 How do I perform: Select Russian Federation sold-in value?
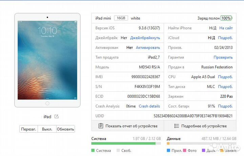(x=217, y=67)
